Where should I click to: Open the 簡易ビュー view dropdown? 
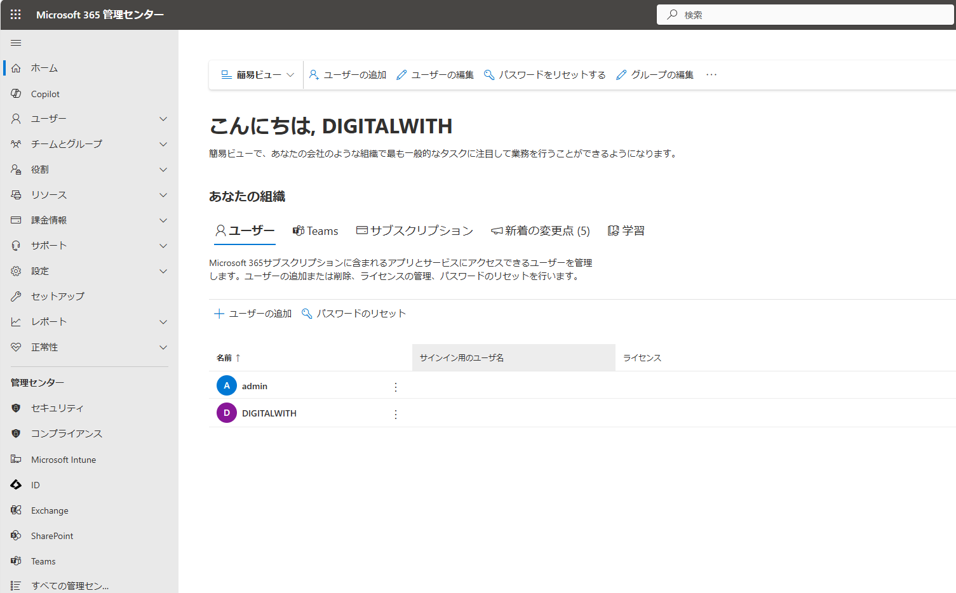tap(257, 74)
